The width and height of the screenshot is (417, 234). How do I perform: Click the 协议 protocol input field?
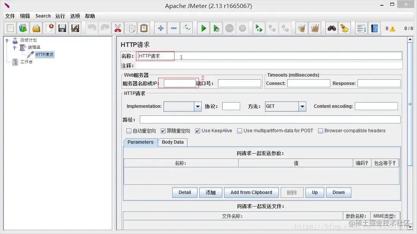(x=231, y=106)
